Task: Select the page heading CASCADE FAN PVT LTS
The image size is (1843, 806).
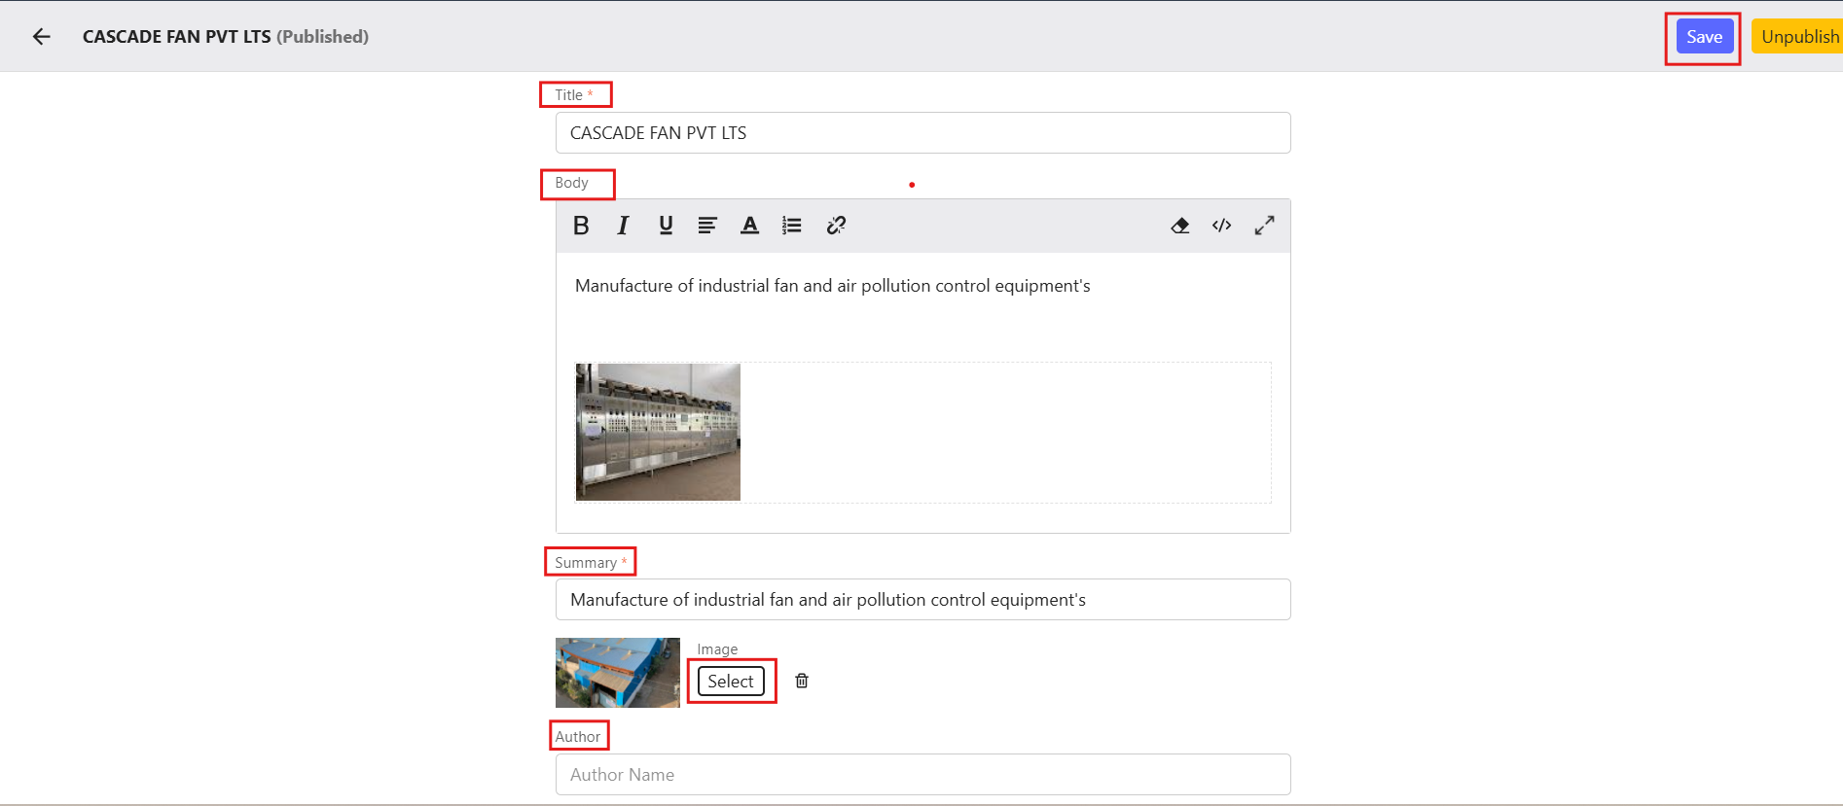Action: pyautogui.click(x=177, y=37)
